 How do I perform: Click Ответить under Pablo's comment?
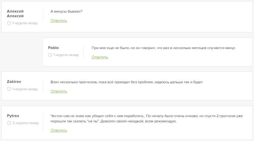pos(100,57)
